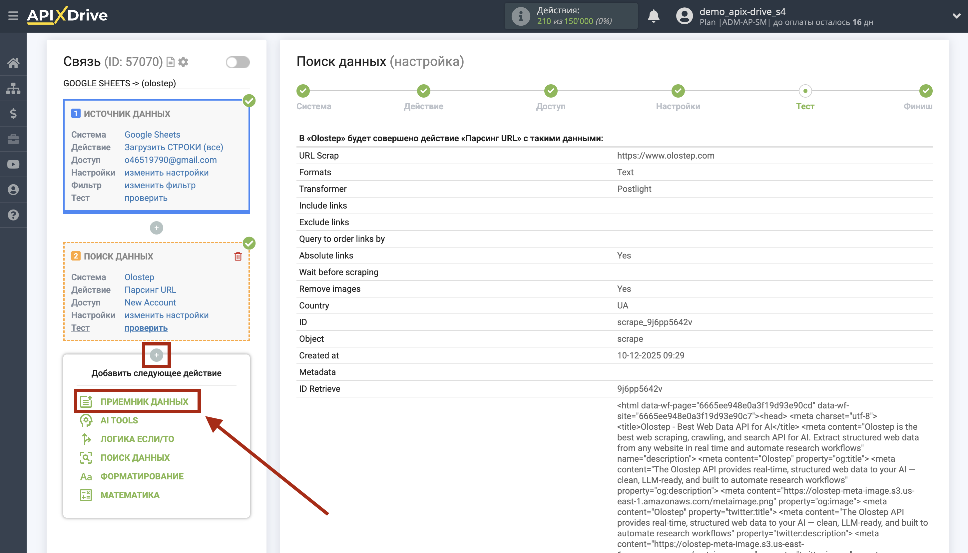This screenshot has height=553, width=968.
Task: Delete Поиск данных block with trash icon
Action: coord(238,257)
